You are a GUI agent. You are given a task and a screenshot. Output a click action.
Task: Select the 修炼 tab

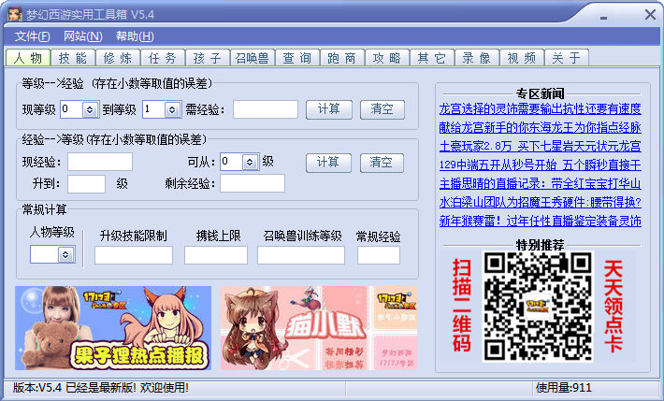click(x=118, y=58)
